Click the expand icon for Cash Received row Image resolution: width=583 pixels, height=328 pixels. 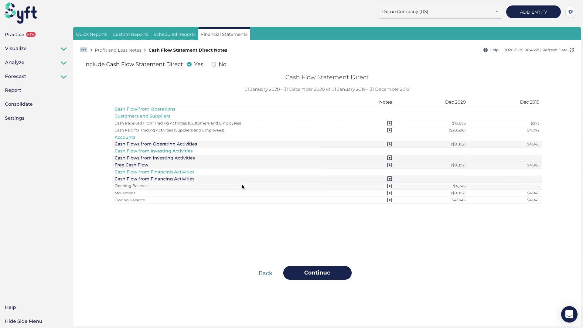coord(390,123)
